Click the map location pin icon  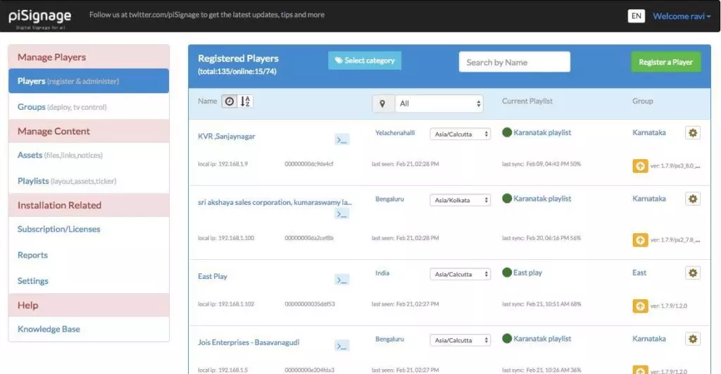[382, 104]
